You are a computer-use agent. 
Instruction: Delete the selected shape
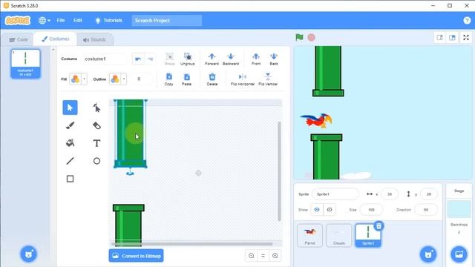pyautogui.click(x=212, y=79)
